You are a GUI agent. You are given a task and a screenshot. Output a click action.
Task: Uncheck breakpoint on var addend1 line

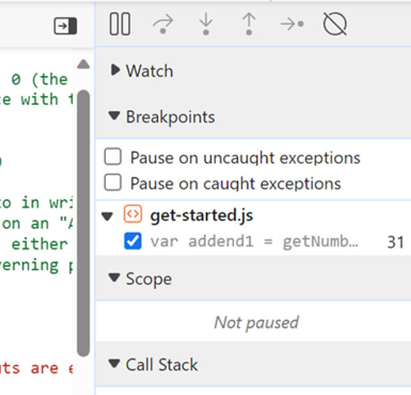click(133, 241)
